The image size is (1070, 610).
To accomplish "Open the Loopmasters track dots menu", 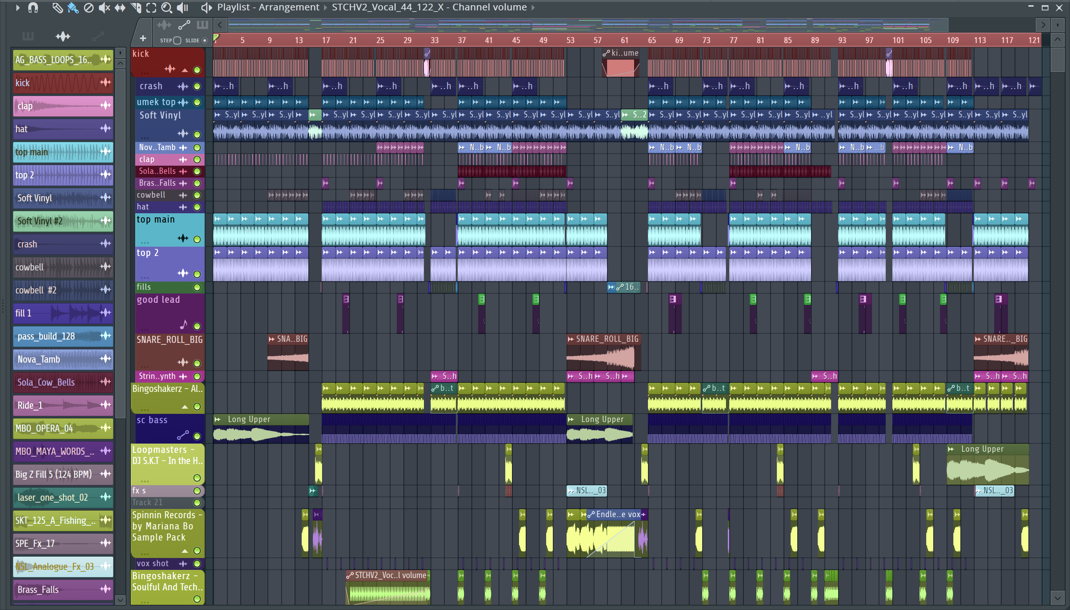I will [x=145, y=481].
